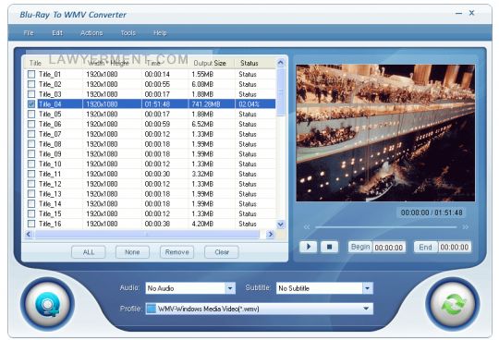Click the WMV profile format icon
The width and height of the screenshot is (499, 340).
coord(152,309)
